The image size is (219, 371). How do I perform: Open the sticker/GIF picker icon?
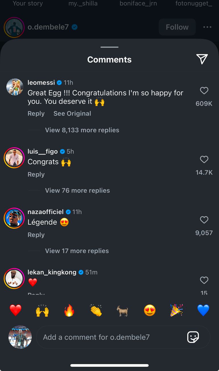tap(193, 337)
